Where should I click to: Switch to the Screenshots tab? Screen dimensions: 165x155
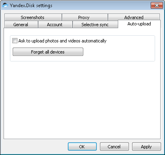click(x=33, y=17)
